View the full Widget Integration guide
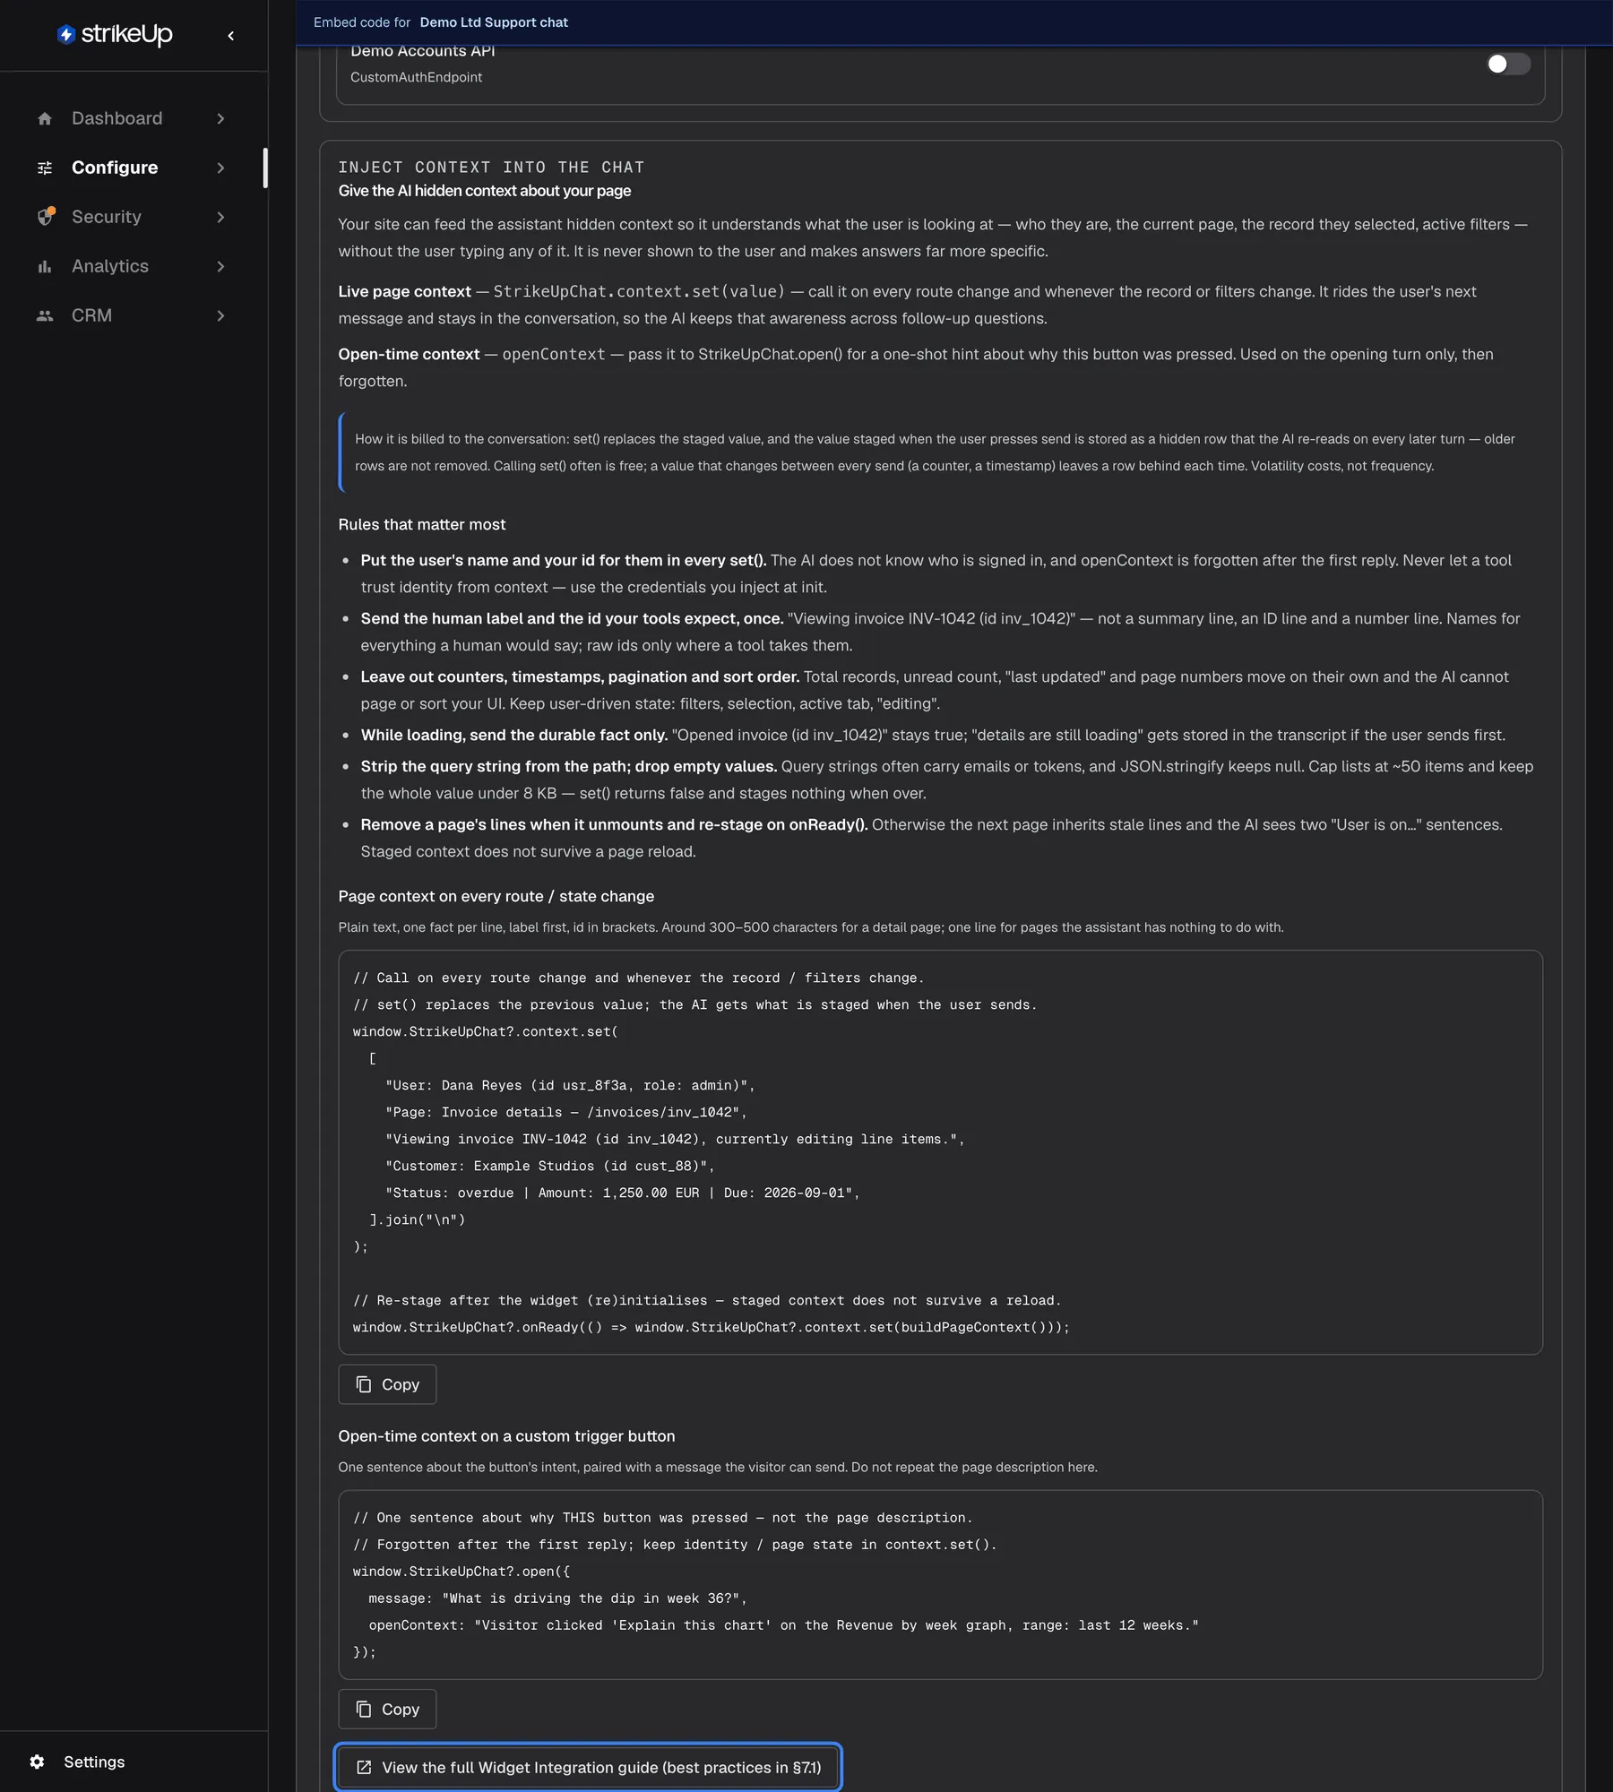This screenshot has height=1792, width=1613. [x=588, y=1767]
